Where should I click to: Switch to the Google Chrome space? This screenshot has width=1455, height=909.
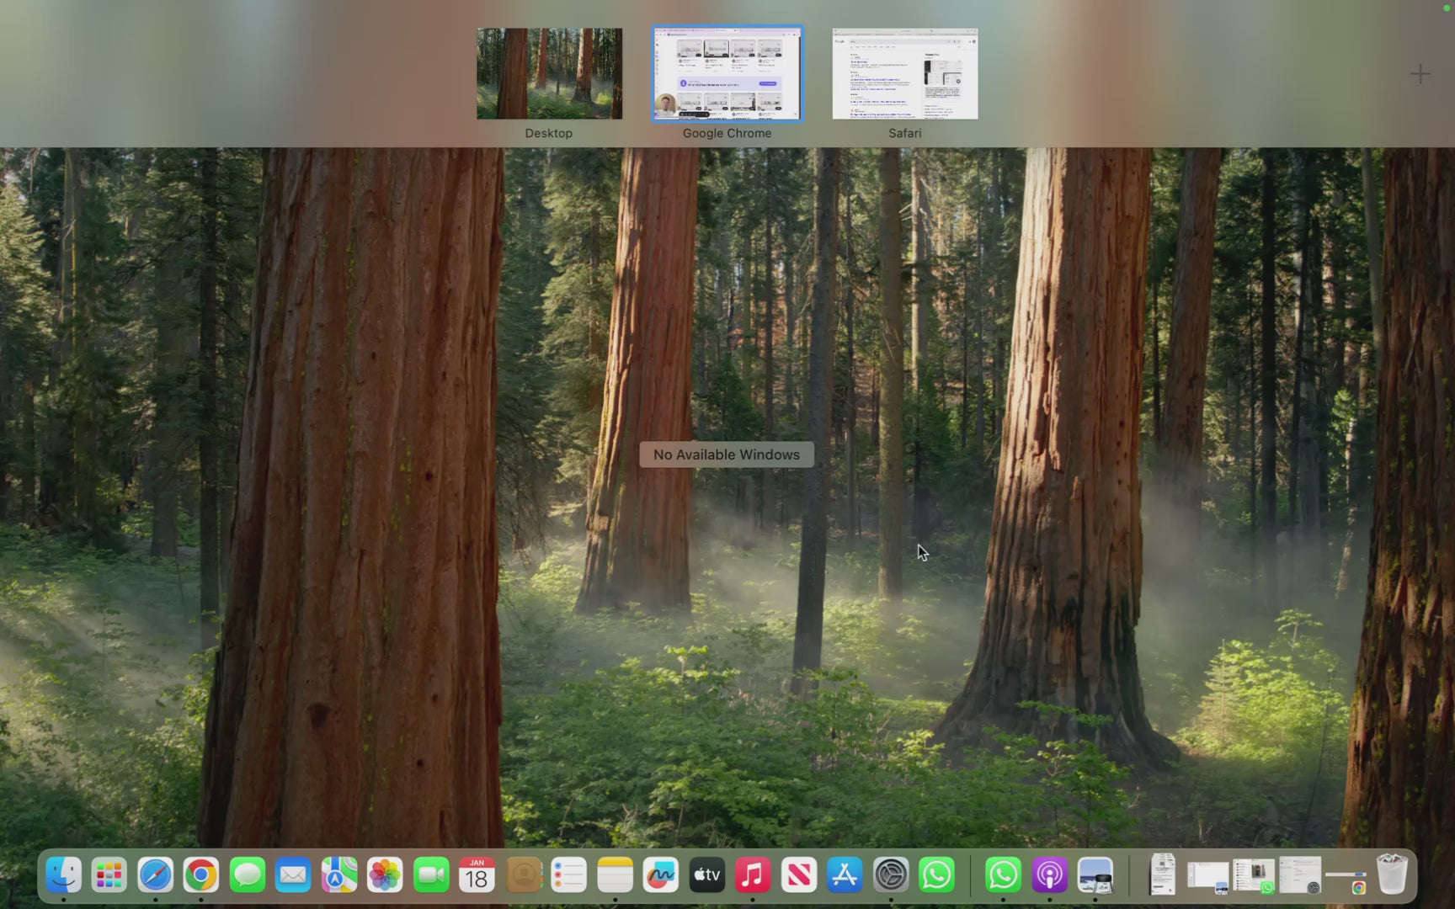(x=727, y=74)
